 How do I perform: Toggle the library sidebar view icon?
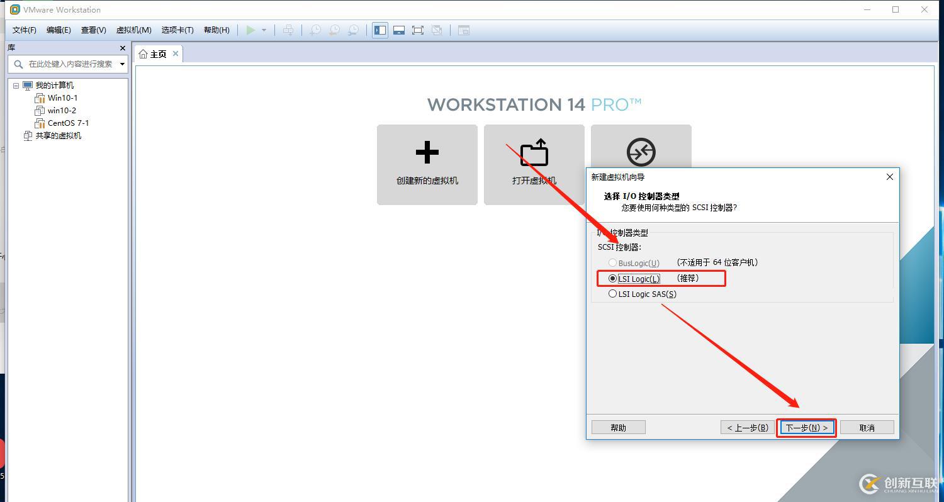click(x=380, y=30)
